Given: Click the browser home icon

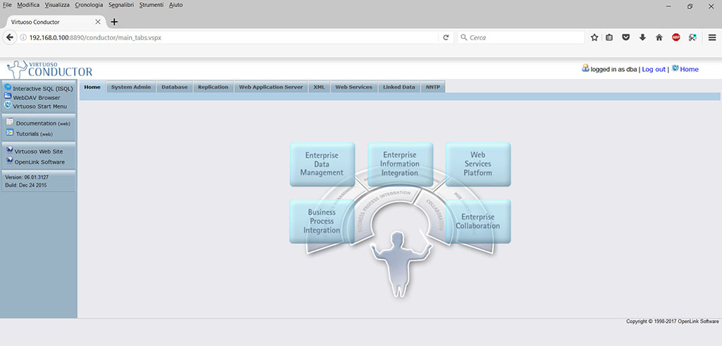Looking at the screenshot, I should tap(659, 38).
